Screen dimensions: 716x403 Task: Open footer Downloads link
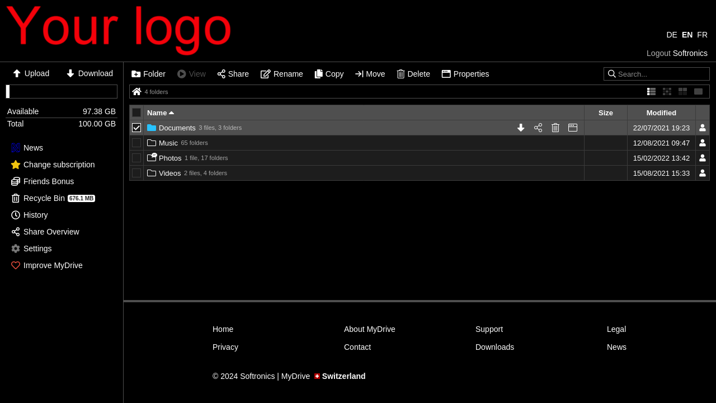coord(494,347)
